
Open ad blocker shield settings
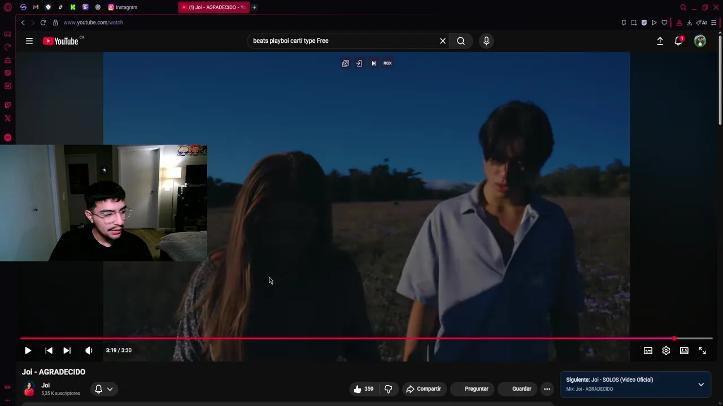click(x=644, y=23)
